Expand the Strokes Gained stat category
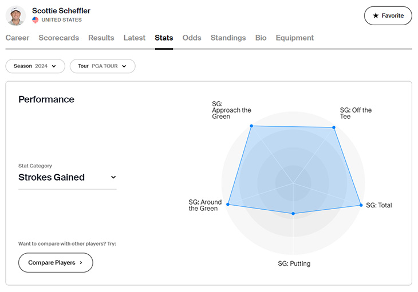 [x=67, y=177]
